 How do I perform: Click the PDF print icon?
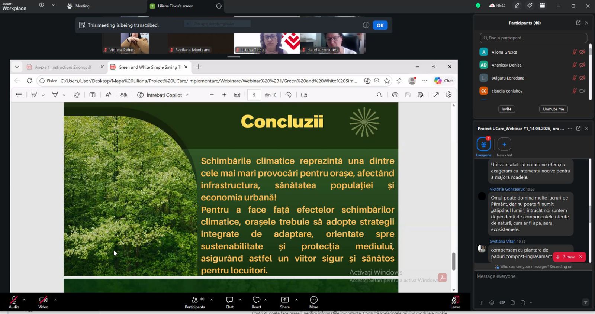395,95
